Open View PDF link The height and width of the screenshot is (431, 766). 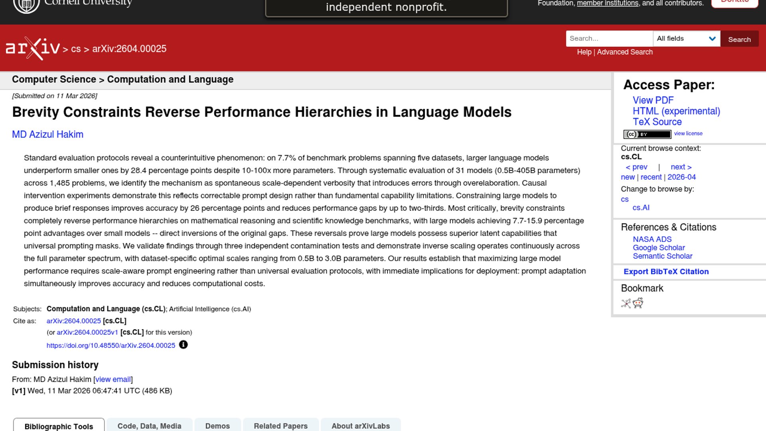653,100
